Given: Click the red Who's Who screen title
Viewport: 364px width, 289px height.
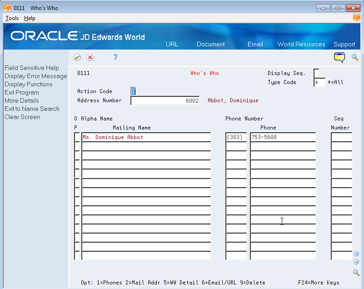Looking at the screenshot, I should tap(204, 73).
